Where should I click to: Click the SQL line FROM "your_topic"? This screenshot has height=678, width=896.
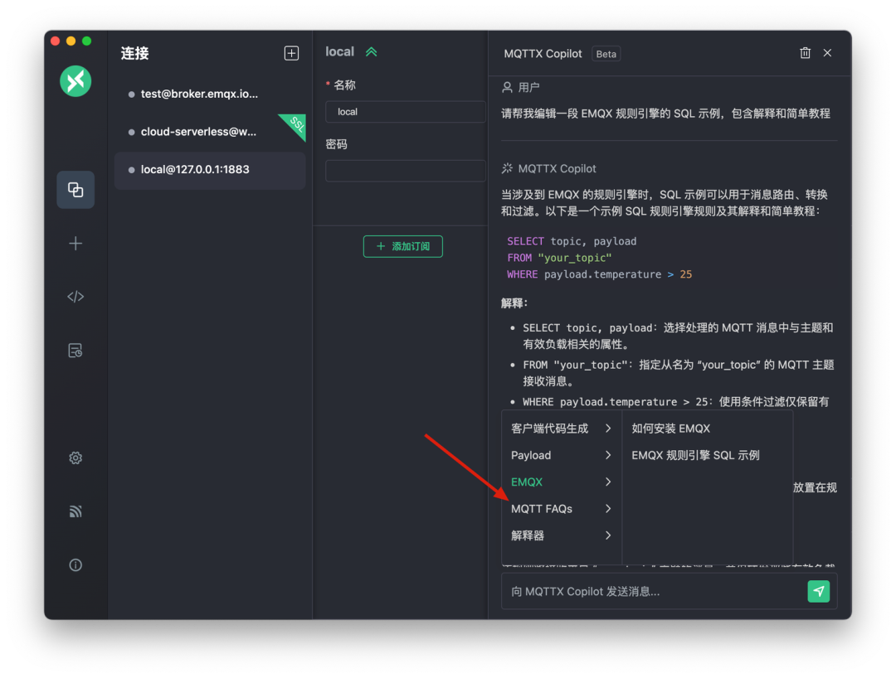(559, 258)
